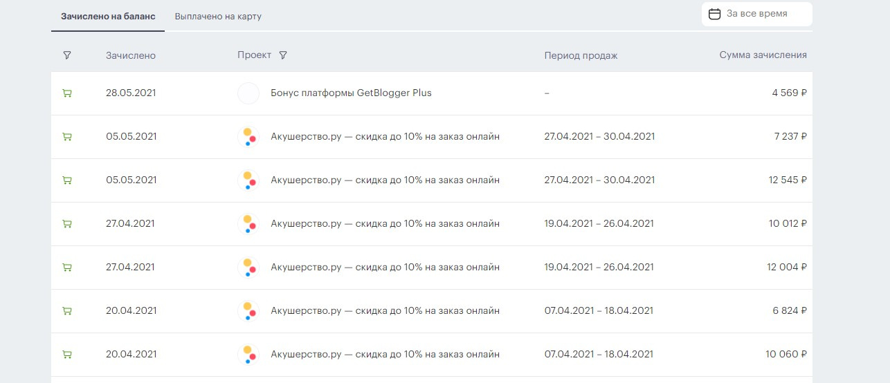Open the Акушерство.ру project in the 12 004 ₽ row
The image size is (890, 383).
385,267
